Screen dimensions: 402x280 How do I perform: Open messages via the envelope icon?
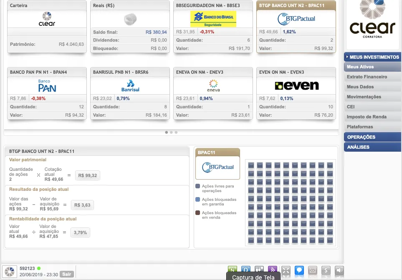(313, 270)
